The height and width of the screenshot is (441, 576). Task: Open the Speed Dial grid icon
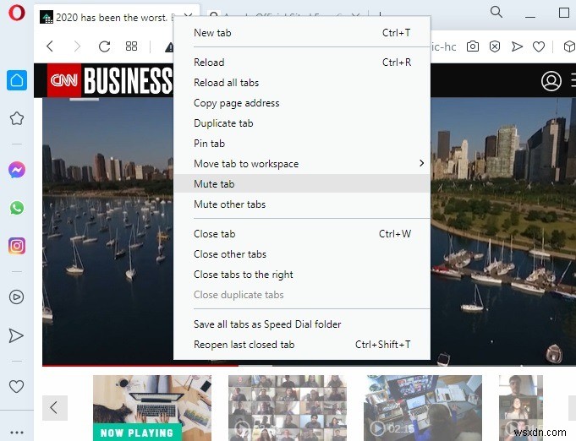tap(131, 46)
